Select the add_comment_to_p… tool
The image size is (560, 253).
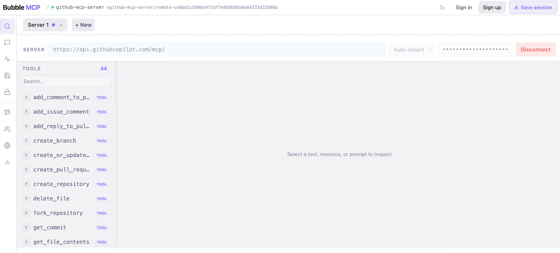(66, 97)
